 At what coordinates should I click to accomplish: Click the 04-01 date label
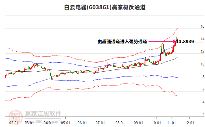[48, 123]
